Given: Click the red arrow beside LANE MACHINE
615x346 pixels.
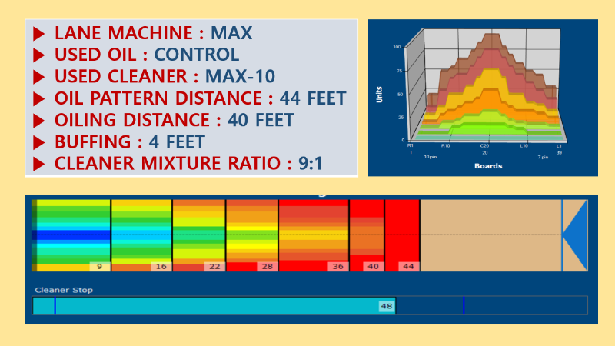Looking at the screenshot, I should point(38,34).
